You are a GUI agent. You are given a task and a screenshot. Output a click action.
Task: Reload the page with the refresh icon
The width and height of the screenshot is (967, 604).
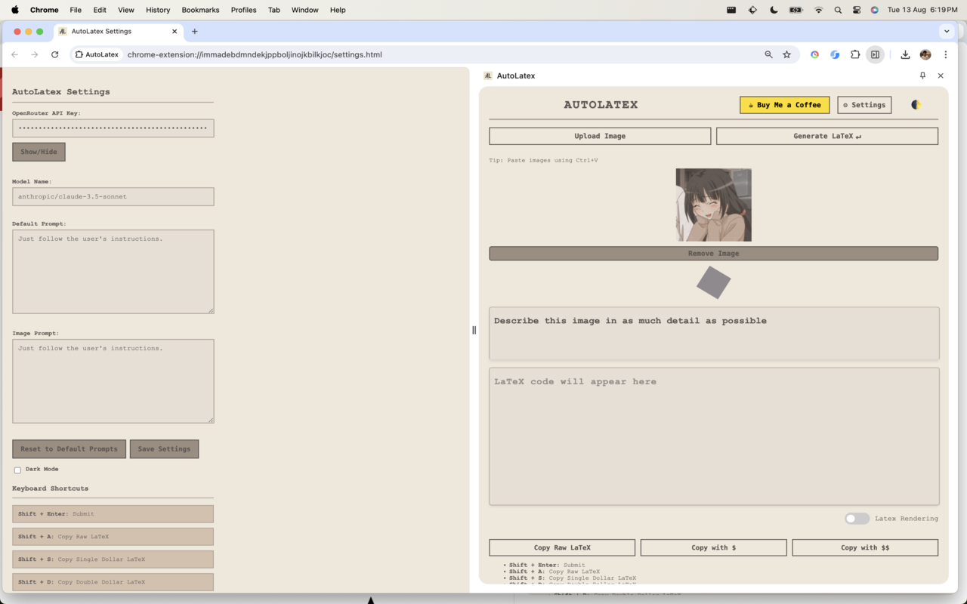tap(54, 54)
